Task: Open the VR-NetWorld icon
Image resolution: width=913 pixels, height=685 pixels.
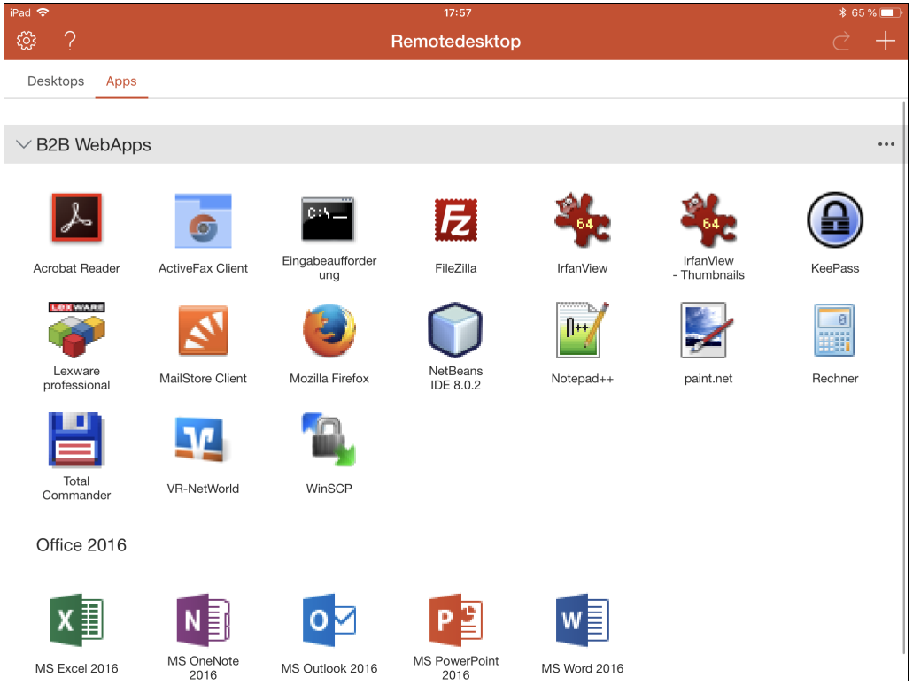Action: 202,439
